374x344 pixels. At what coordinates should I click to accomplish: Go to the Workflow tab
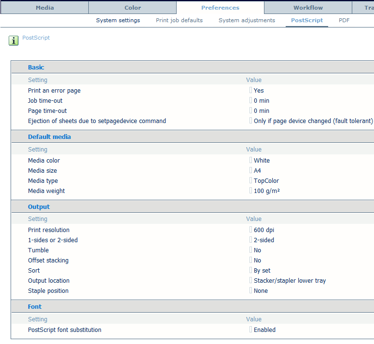point(308,8)
